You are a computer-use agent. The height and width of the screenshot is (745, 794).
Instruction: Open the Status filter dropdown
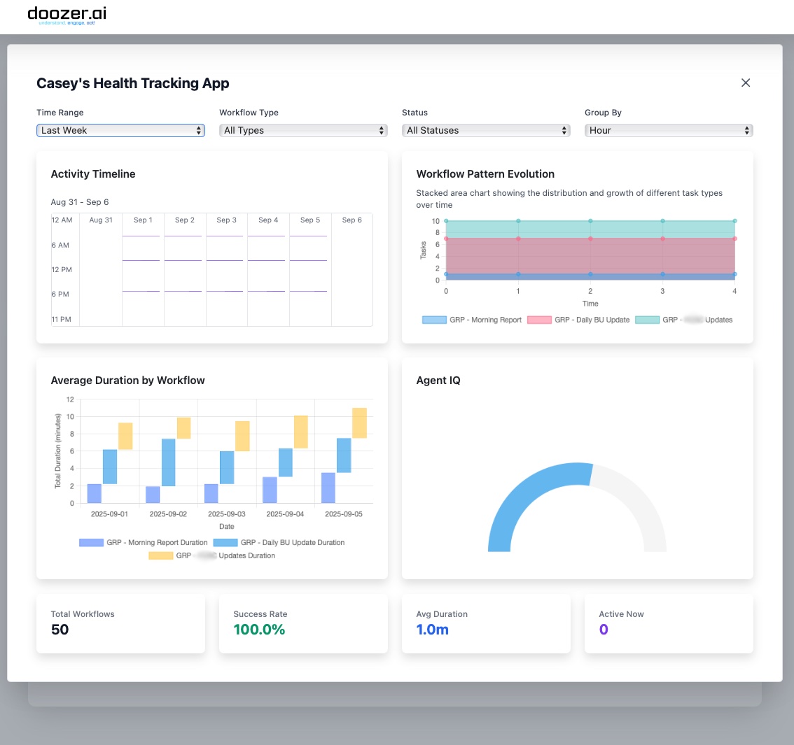pyautogui.click(x=486, y=131)
